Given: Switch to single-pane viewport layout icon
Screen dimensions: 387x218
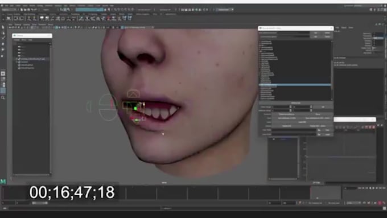Looking at the screenshot, I should (x=3, y=73).
